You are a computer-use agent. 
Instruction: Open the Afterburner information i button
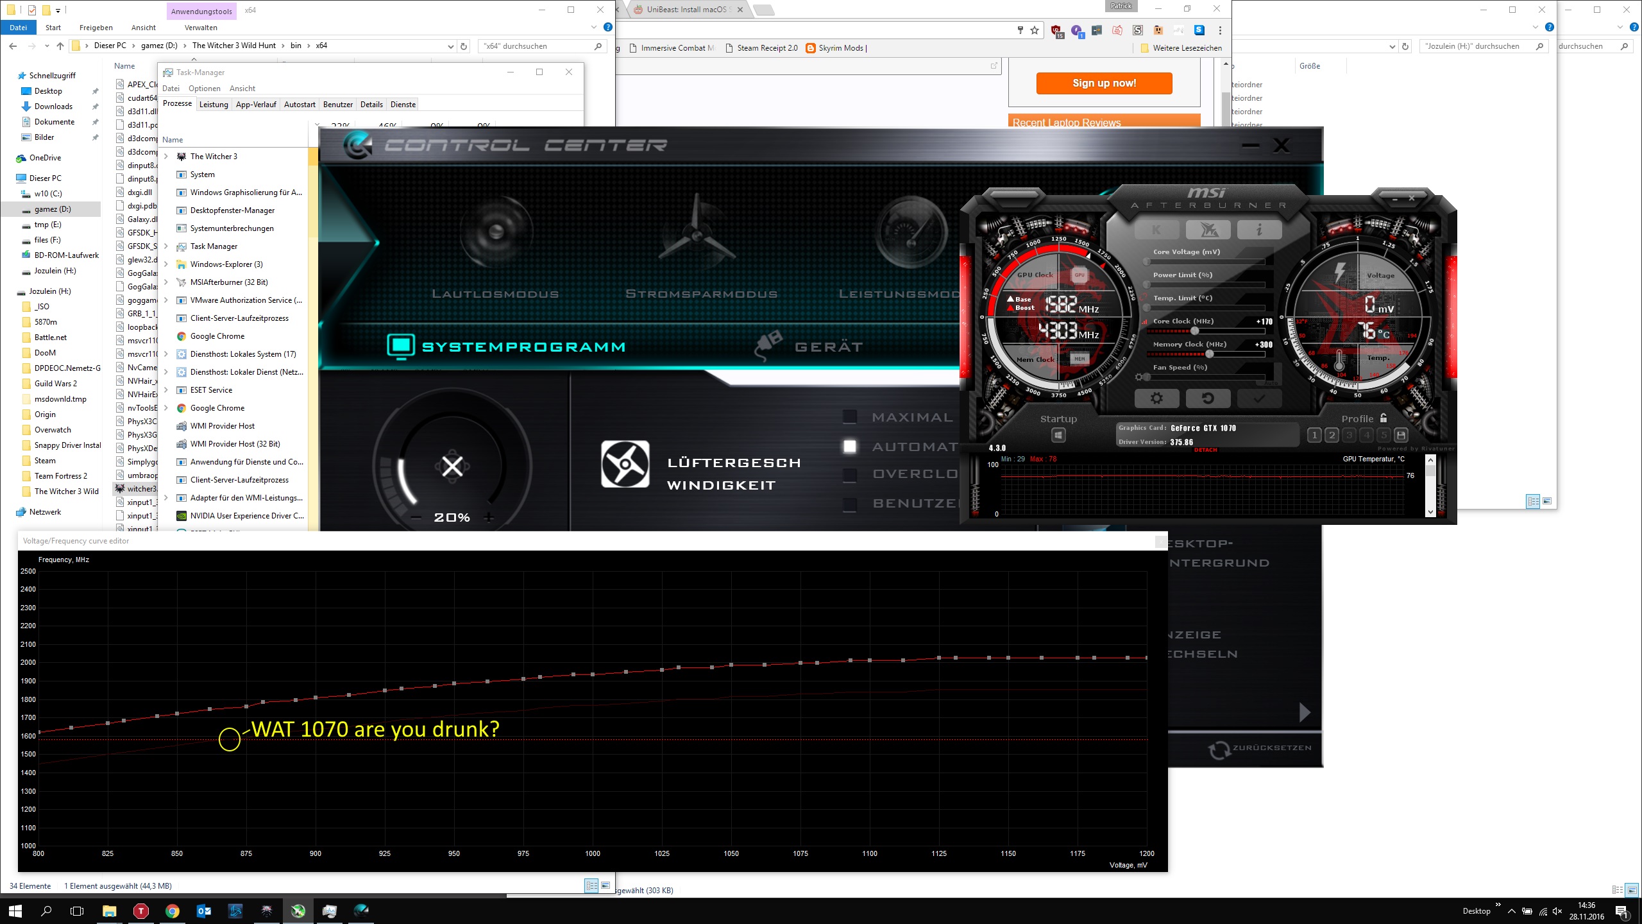(x=1259, y=230)
